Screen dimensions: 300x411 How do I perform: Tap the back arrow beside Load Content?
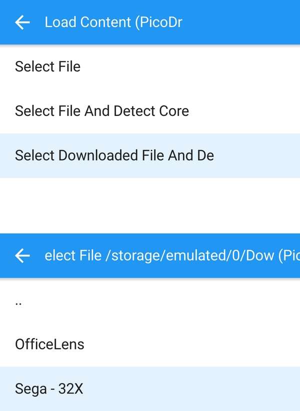pos(22,22)
